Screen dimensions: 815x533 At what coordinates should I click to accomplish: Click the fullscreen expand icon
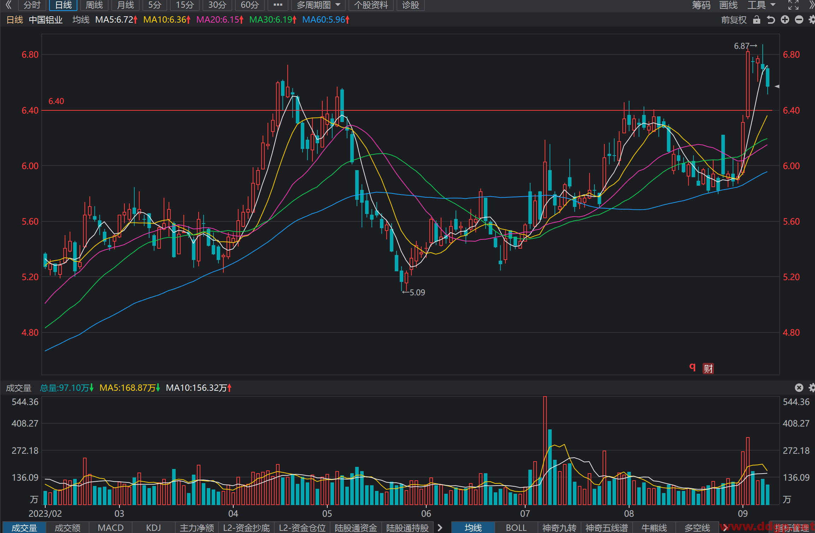793,5
